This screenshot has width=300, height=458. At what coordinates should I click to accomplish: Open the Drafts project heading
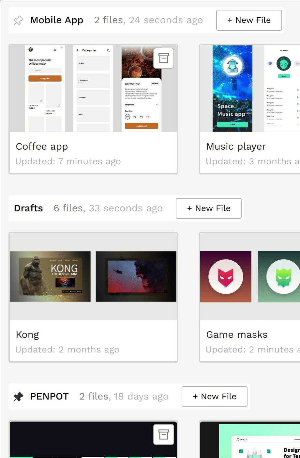(x=28, y=208)
